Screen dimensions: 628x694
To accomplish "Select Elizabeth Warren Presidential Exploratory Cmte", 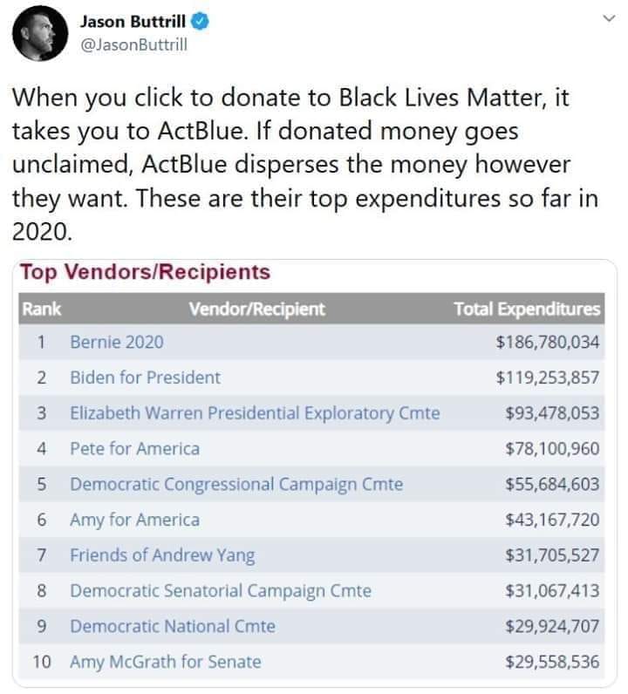I will point(255,413).
